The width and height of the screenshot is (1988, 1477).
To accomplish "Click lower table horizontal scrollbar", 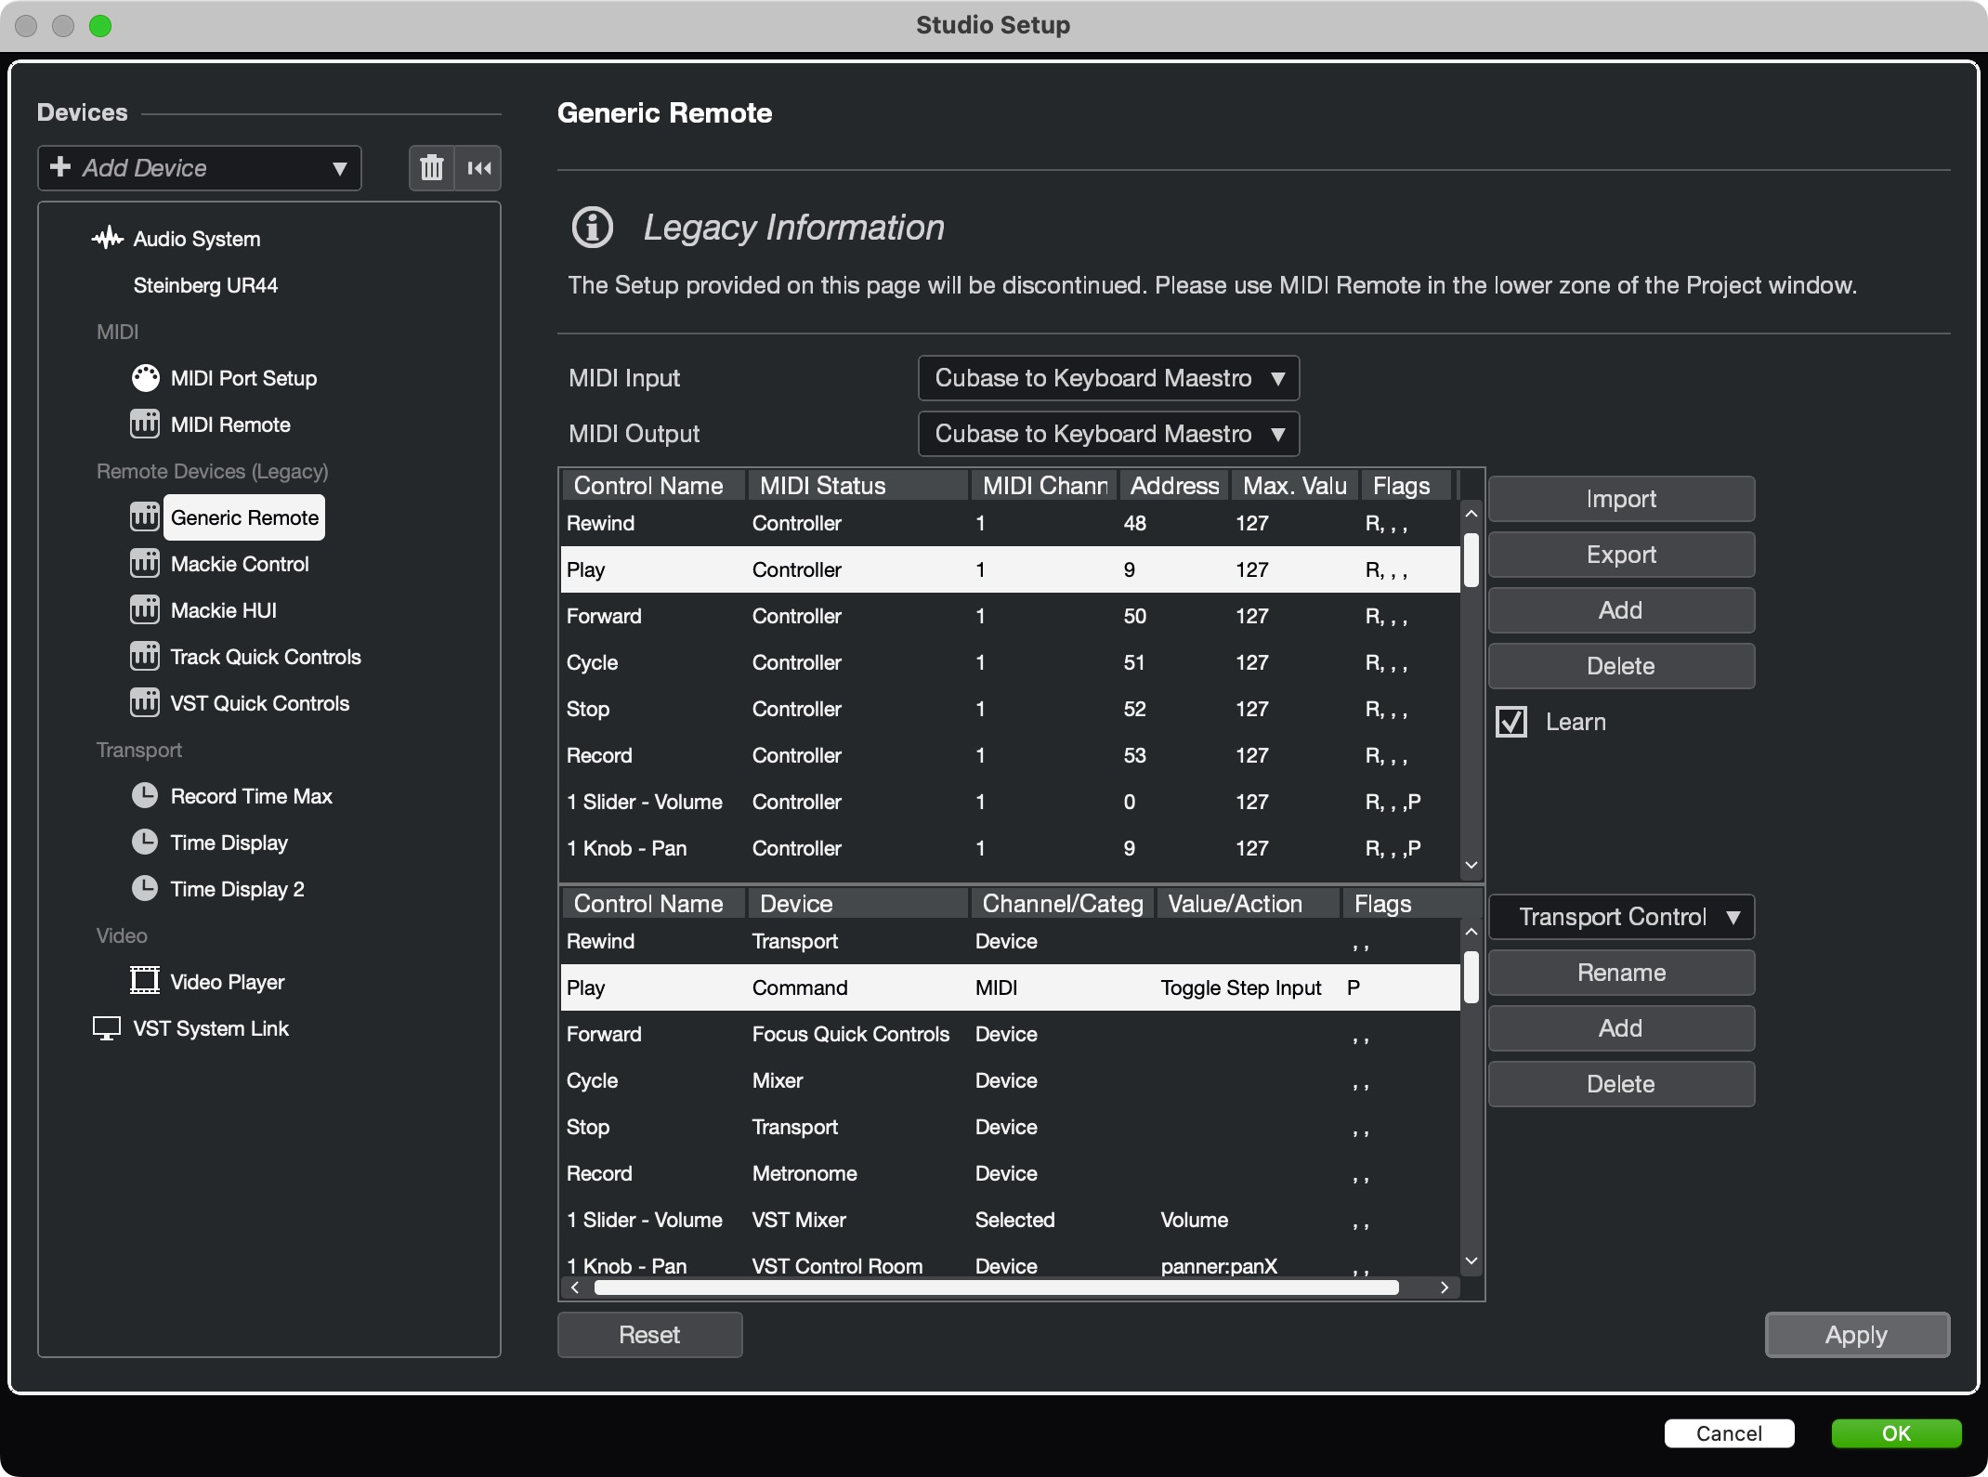I will [x=996, y=1287].
